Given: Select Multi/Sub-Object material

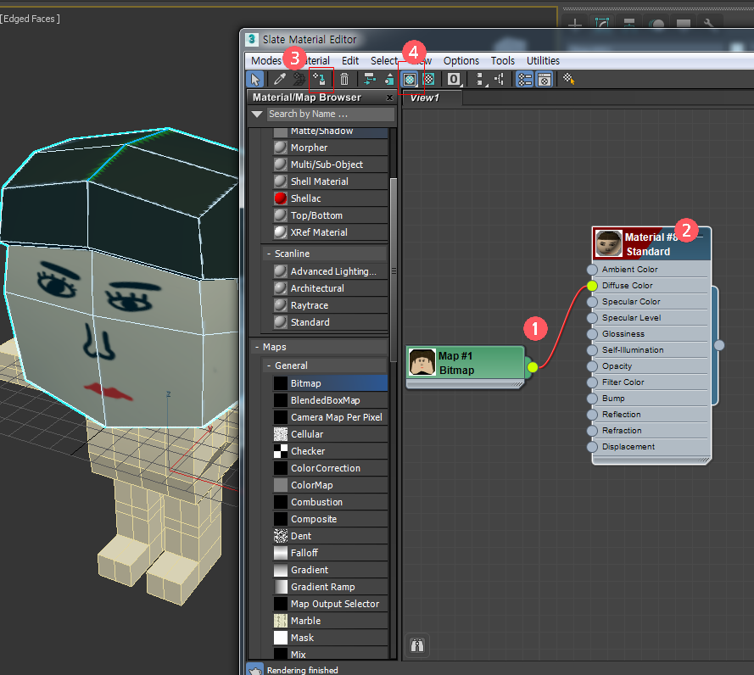Looking at the screenshot, I should (330, 165).
